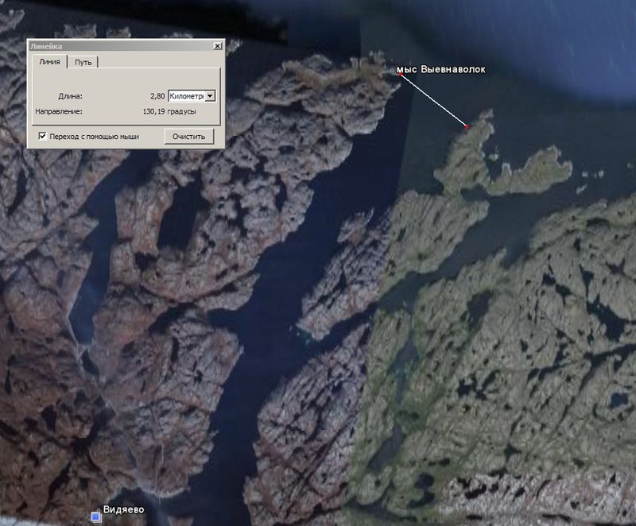Click the Линейка dialog title bar
Image resolution: width=636 pixels, height=526 pixels.
click(x=119, y=46)
